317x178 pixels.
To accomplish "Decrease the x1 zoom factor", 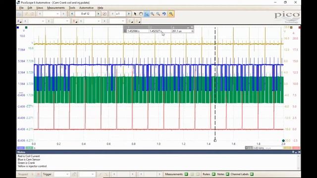I will pyautogui.click(x=112, y=14).
